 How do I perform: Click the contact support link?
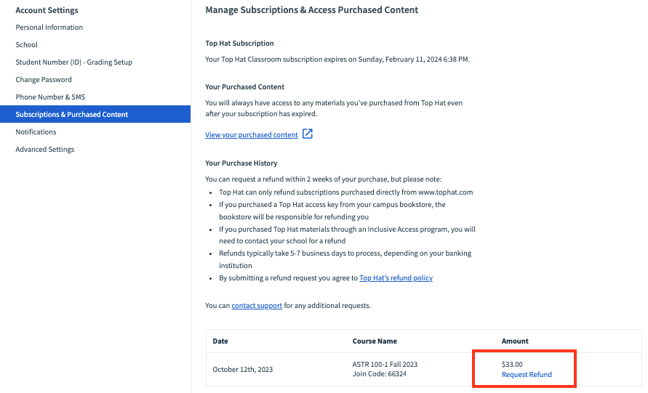pos(257,306)
